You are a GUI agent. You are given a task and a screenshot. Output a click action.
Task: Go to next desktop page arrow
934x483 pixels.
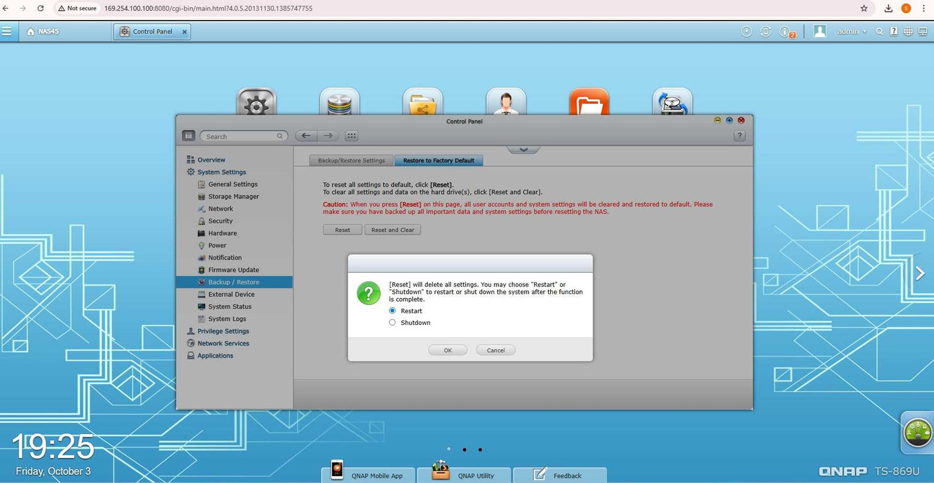point(920,274)
